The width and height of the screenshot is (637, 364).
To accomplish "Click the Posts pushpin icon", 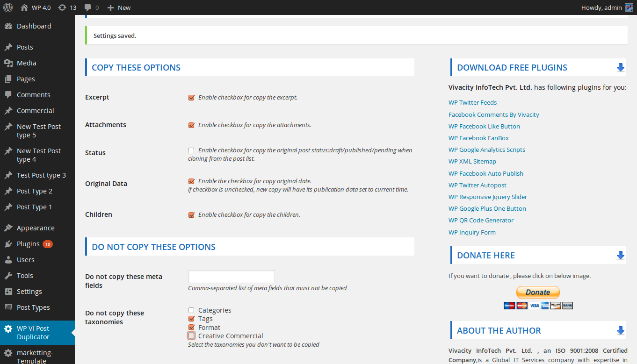I will [8, 47].
